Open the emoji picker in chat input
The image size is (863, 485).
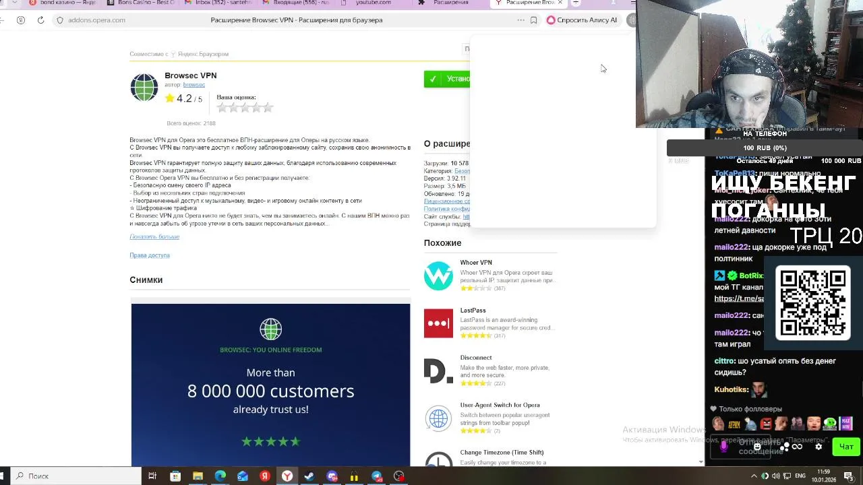(757, 447)
